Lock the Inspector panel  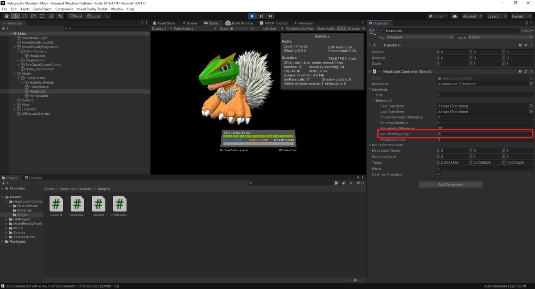pyautogui.click(x=527, y=23)
